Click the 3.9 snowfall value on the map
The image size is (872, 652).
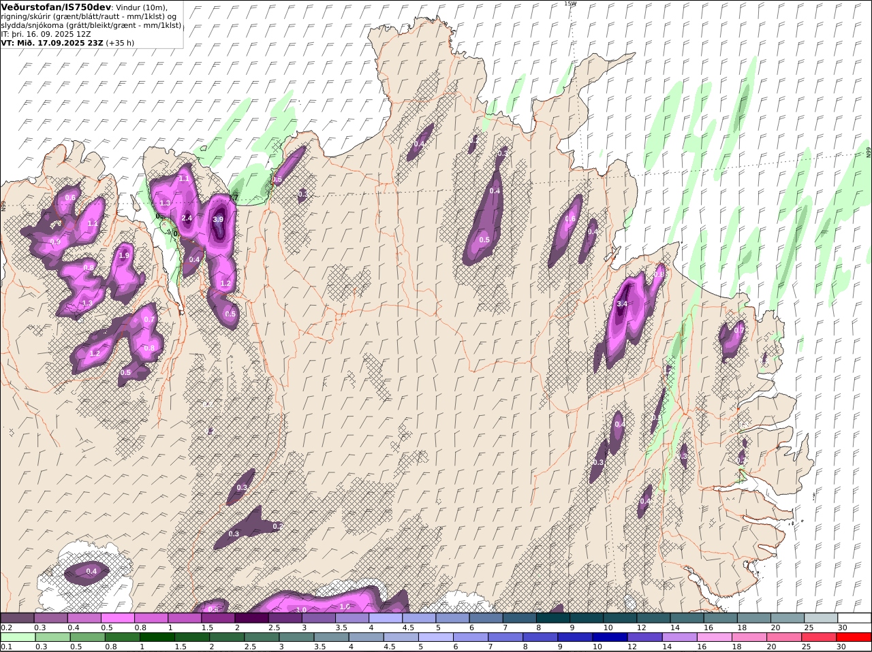coord(218,220)
